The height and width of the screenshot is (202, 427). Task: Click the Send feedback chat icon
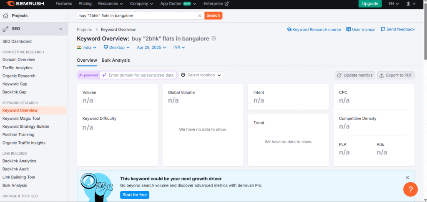pyautogui.click(x=383, y=30)
